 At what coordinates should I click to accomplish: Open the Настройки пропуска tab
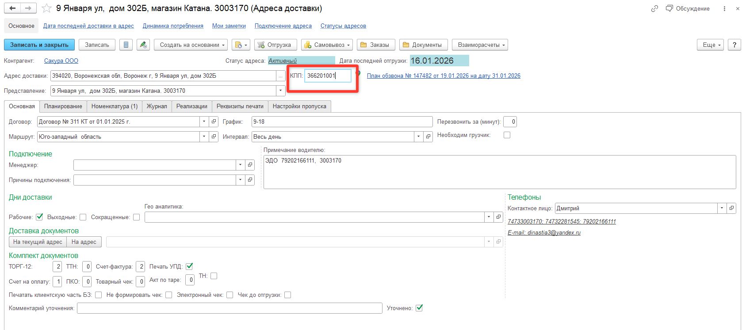point(299,106)
